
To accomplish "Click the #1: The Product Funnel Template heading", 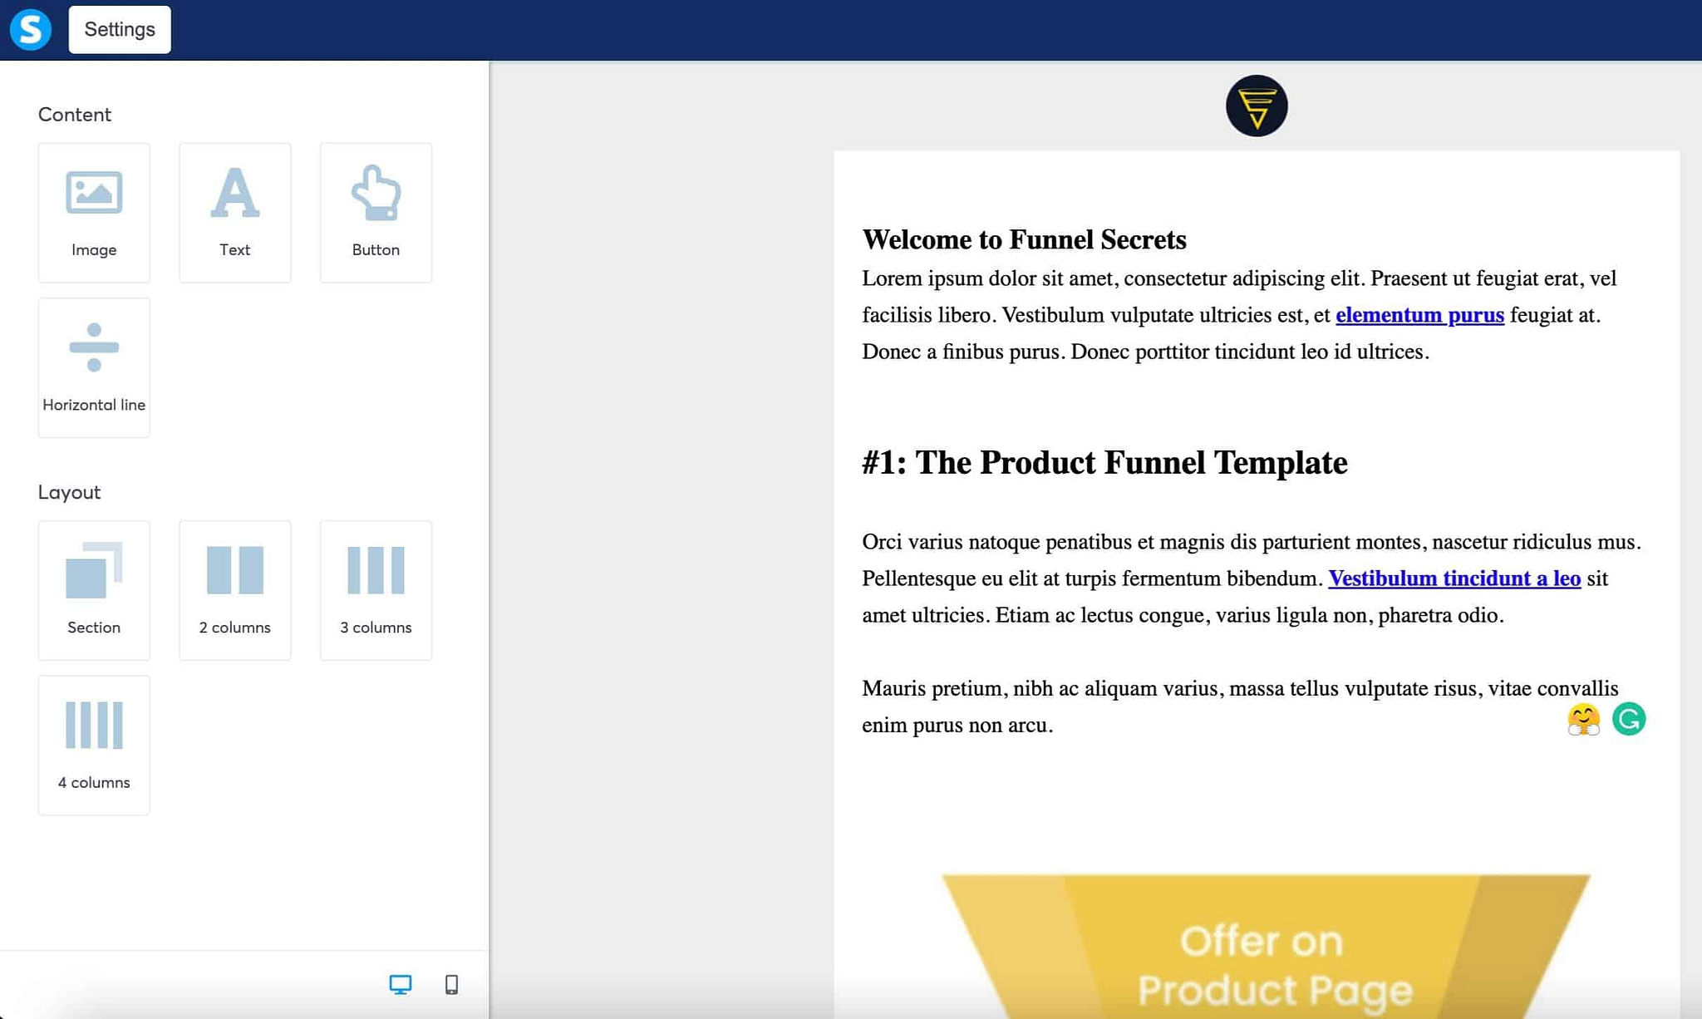I will pos(1104,463).
